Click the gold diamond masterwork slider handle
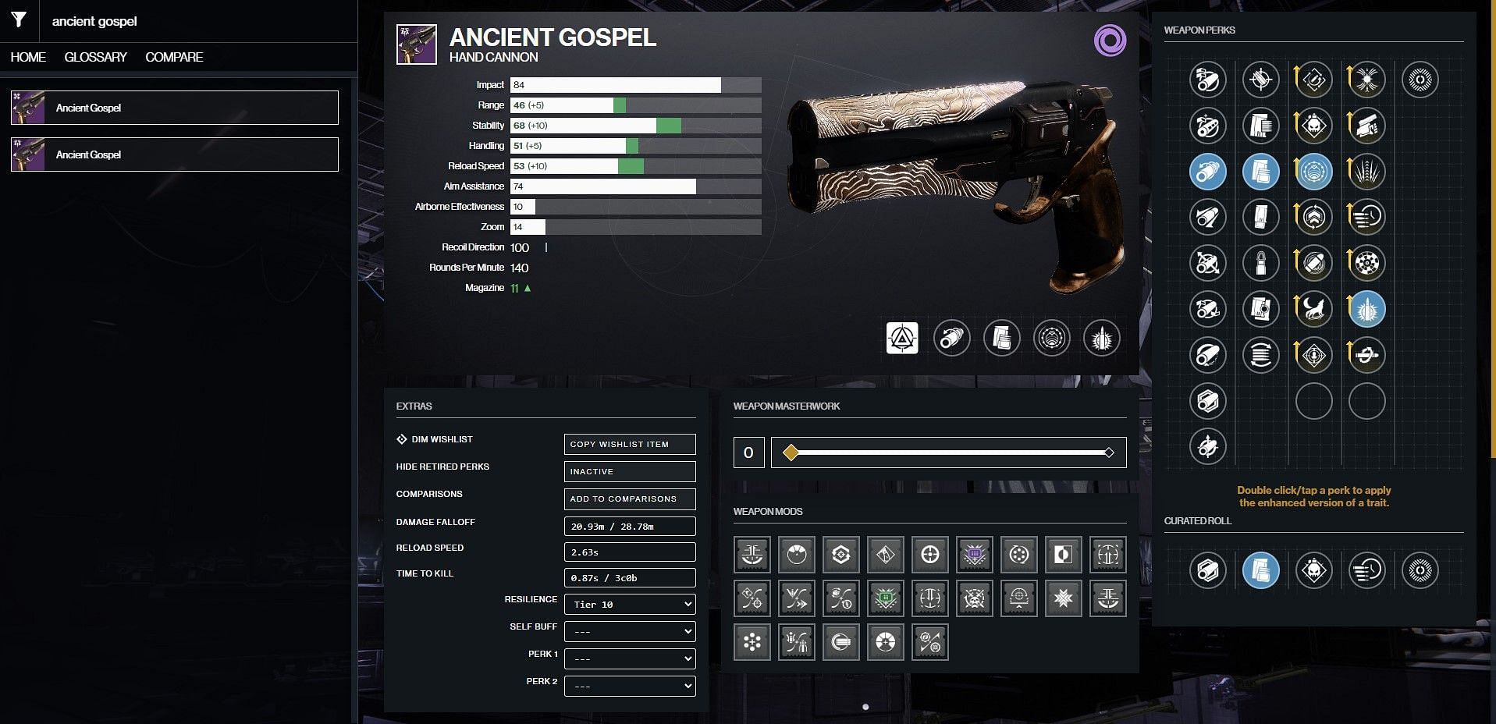 [x=791, y=452]
